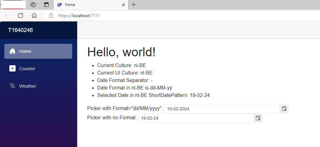
Task: Click the browser back arrow
Action: pos(7,16)
